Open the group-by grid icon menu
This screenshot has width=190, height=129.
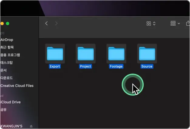(x=173, y=23)
